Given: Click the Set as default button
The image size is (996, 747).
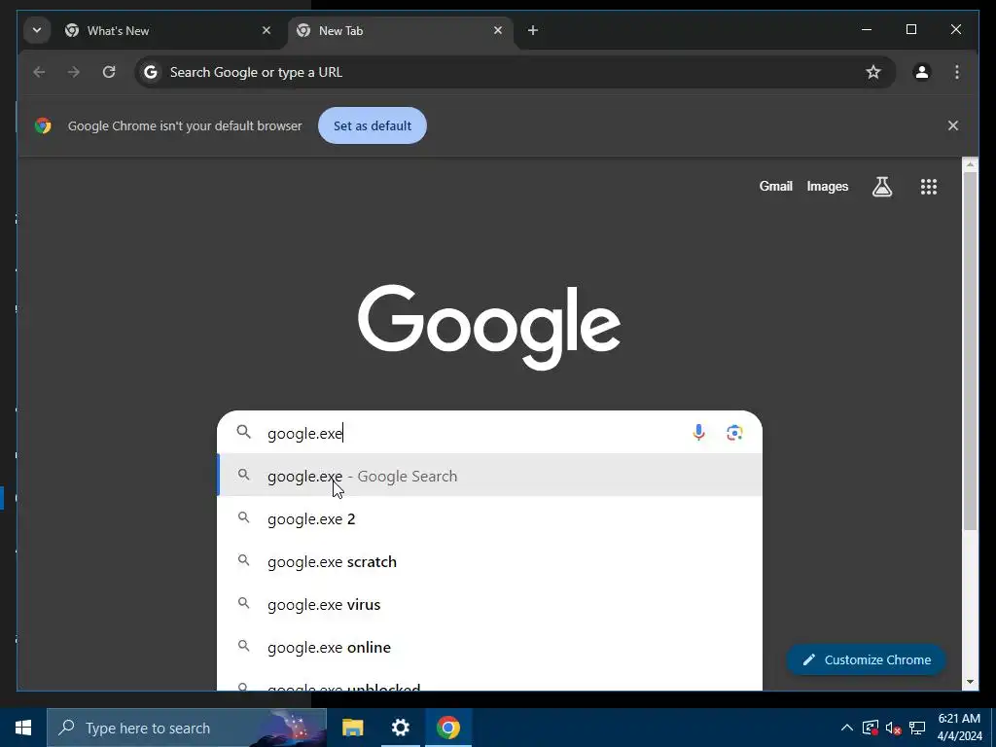Looking at the screenshot, I should point(373,125).
